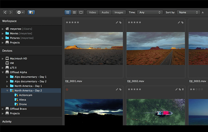Screen dimensions: 208x132
Task: Expand the Macintosh HD device
Action: (x=3, y=59)
